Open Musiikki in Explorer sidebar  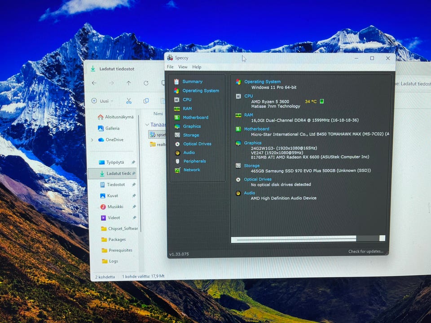click(x=112, y=206)
